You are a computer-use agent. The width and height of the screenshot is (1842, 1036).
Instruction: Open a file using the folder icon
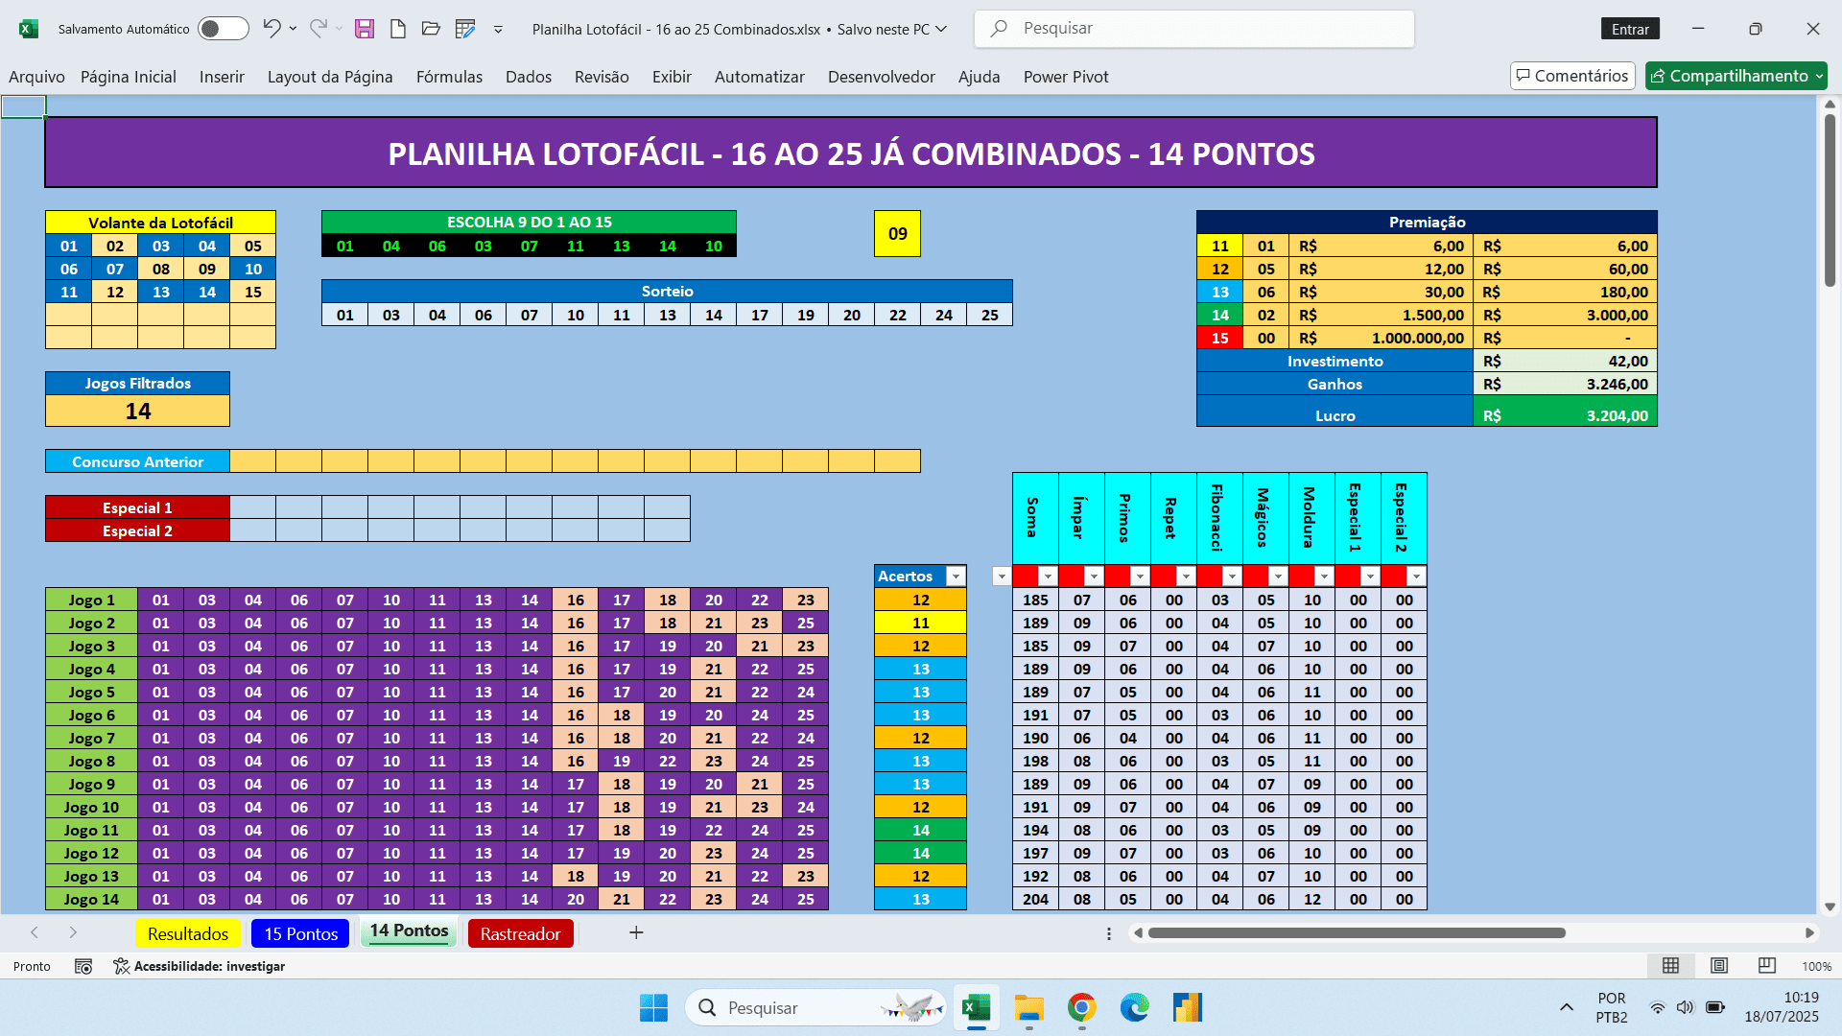431,28
